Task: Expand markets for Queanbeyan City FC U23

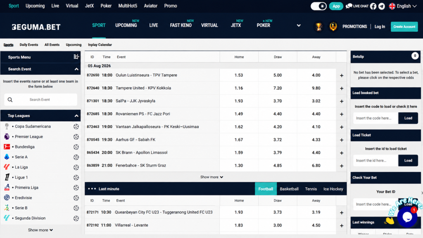Action: (342, 213)
